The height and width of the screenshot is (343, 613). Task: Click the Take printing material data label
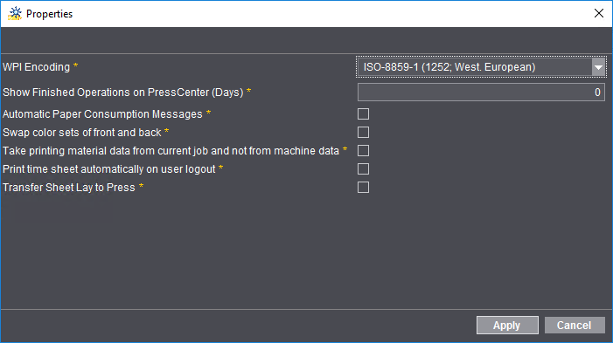click(x=171, y=151)
